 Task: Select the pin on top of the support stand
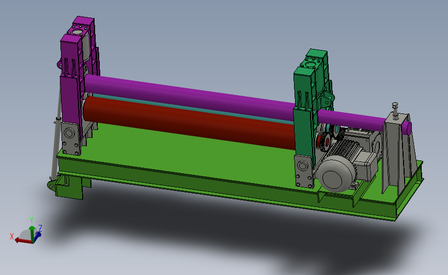point(395,110)
